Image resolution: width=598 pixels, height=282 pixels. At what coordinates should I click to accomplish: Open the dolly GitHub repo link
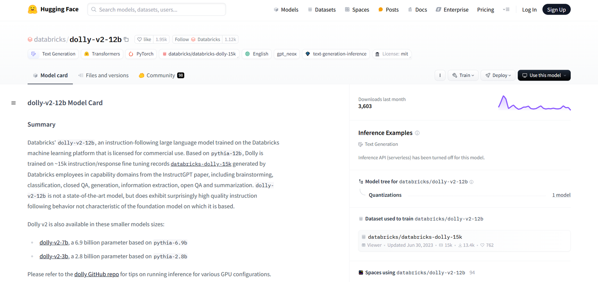[x=96, y=274]
